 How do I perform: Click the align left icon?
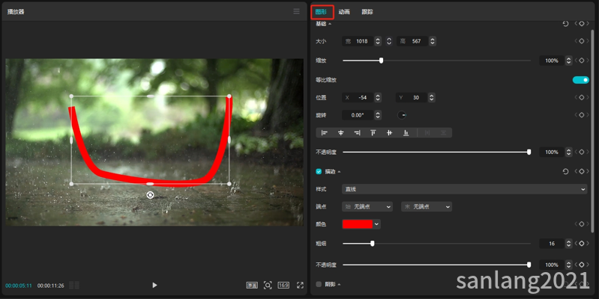click(325, 133)
